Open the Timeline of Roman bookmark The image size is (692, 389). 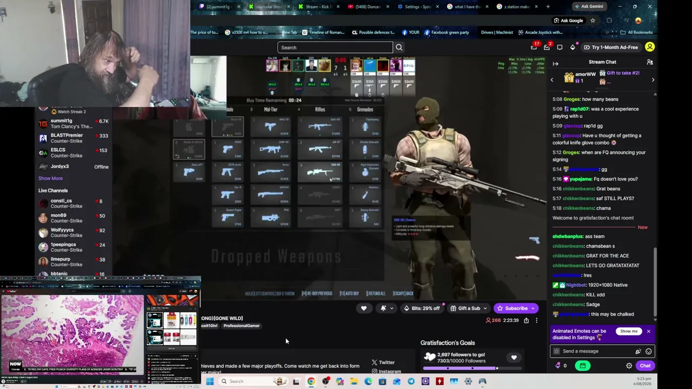(x=323, y=32)
